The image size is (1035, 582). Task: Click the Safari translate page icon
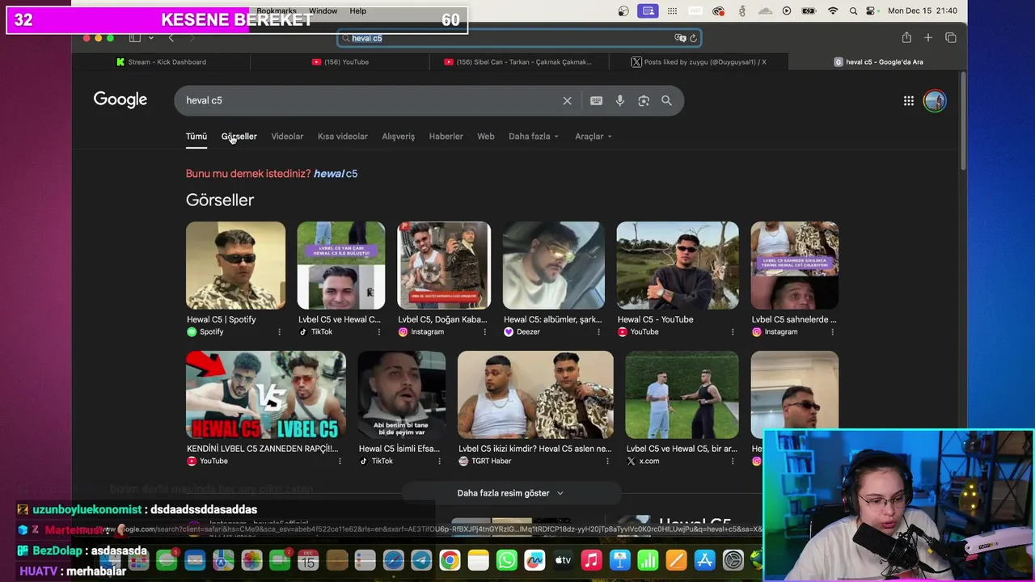[x=680, y=38]
